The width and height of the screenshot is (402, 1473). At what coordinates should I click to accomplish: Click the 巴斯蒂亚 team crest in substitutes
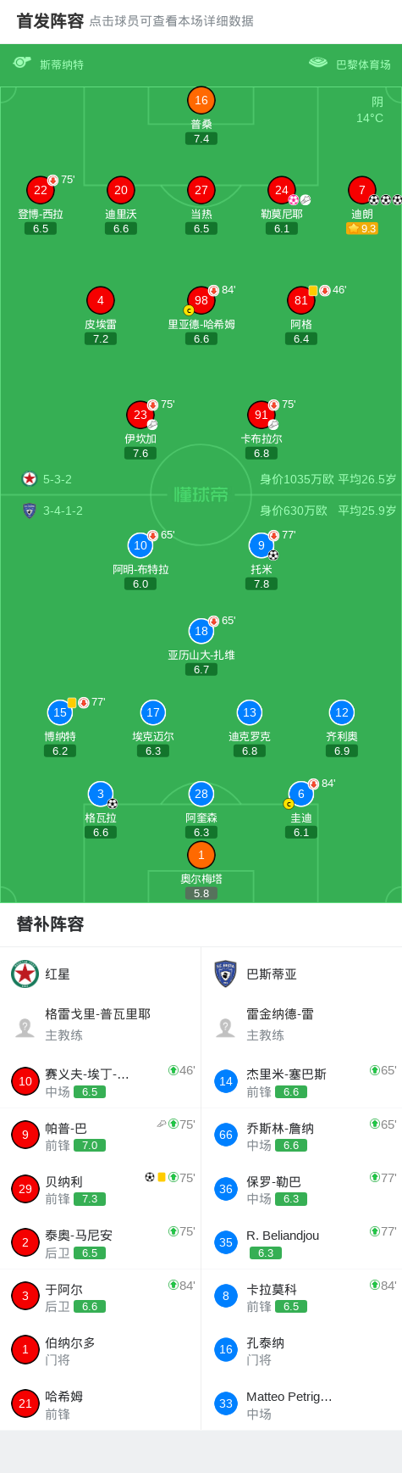tap(226, 974)
